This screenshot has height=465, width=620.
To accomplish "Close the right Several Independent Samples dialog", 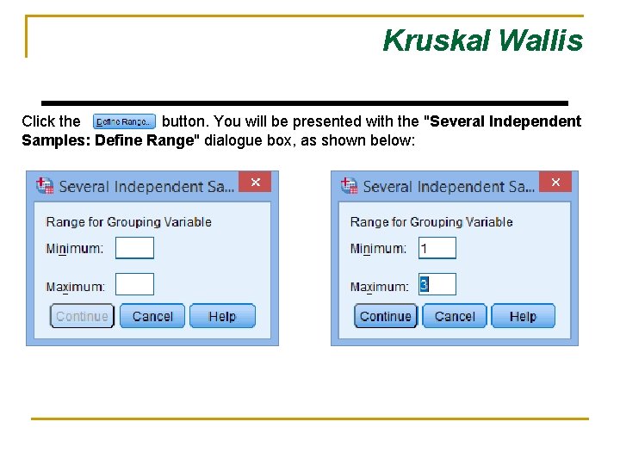I will coord(555,182).
